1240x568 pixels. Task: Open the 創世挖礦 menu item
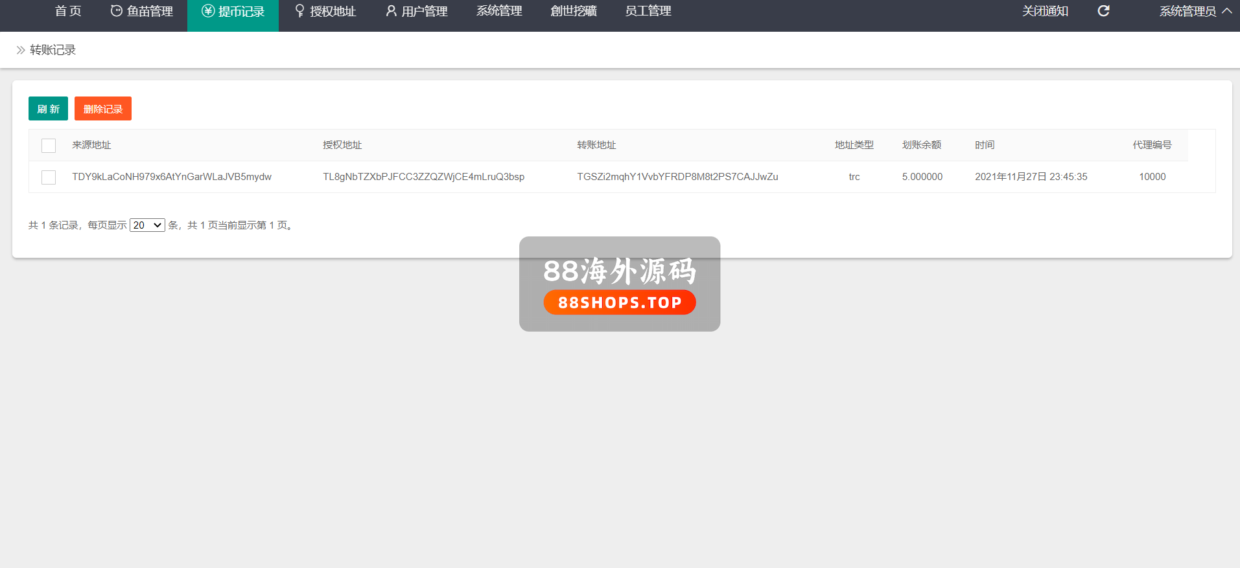pyautogui.click(x=574, y=11)
